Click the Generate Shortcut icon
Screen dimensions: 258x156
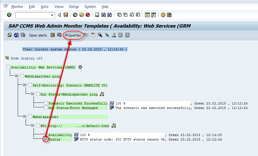click(x=154, y=15)
